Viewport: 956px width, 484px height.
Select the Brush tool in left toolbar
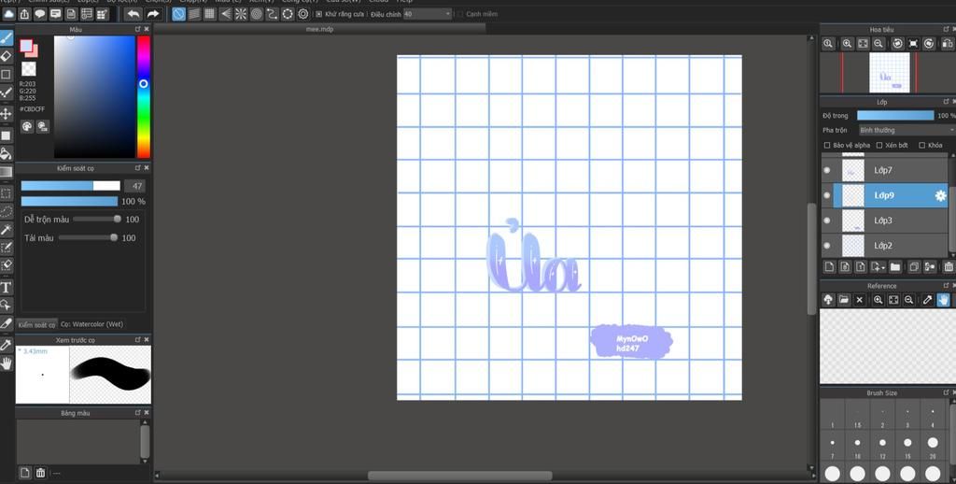(x=7, y=38)
